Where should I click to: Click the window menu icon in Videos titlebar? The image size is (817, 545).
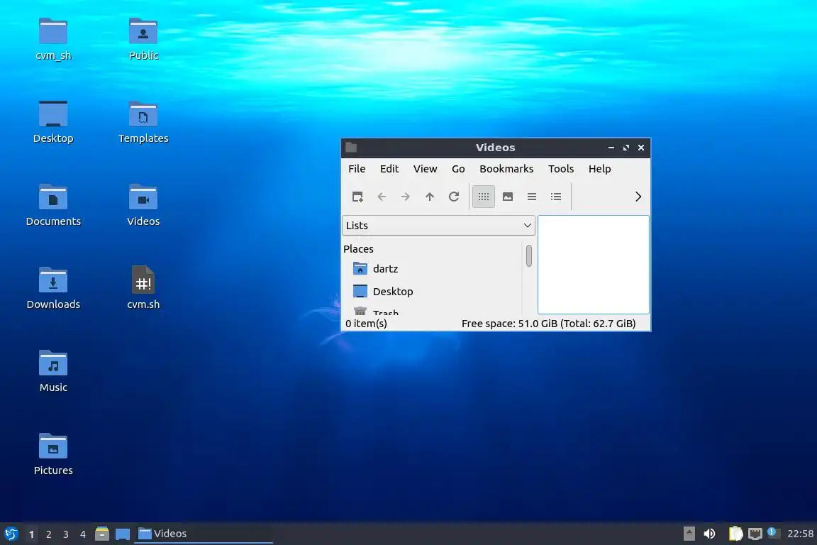coord(351,148)
